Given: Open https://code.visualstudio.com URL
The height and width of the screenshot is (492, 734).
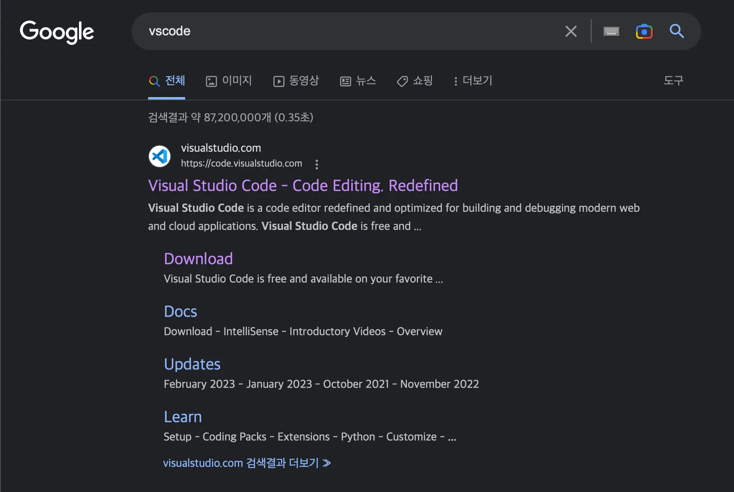Looking at the screenshot, I should coord(242,163).
